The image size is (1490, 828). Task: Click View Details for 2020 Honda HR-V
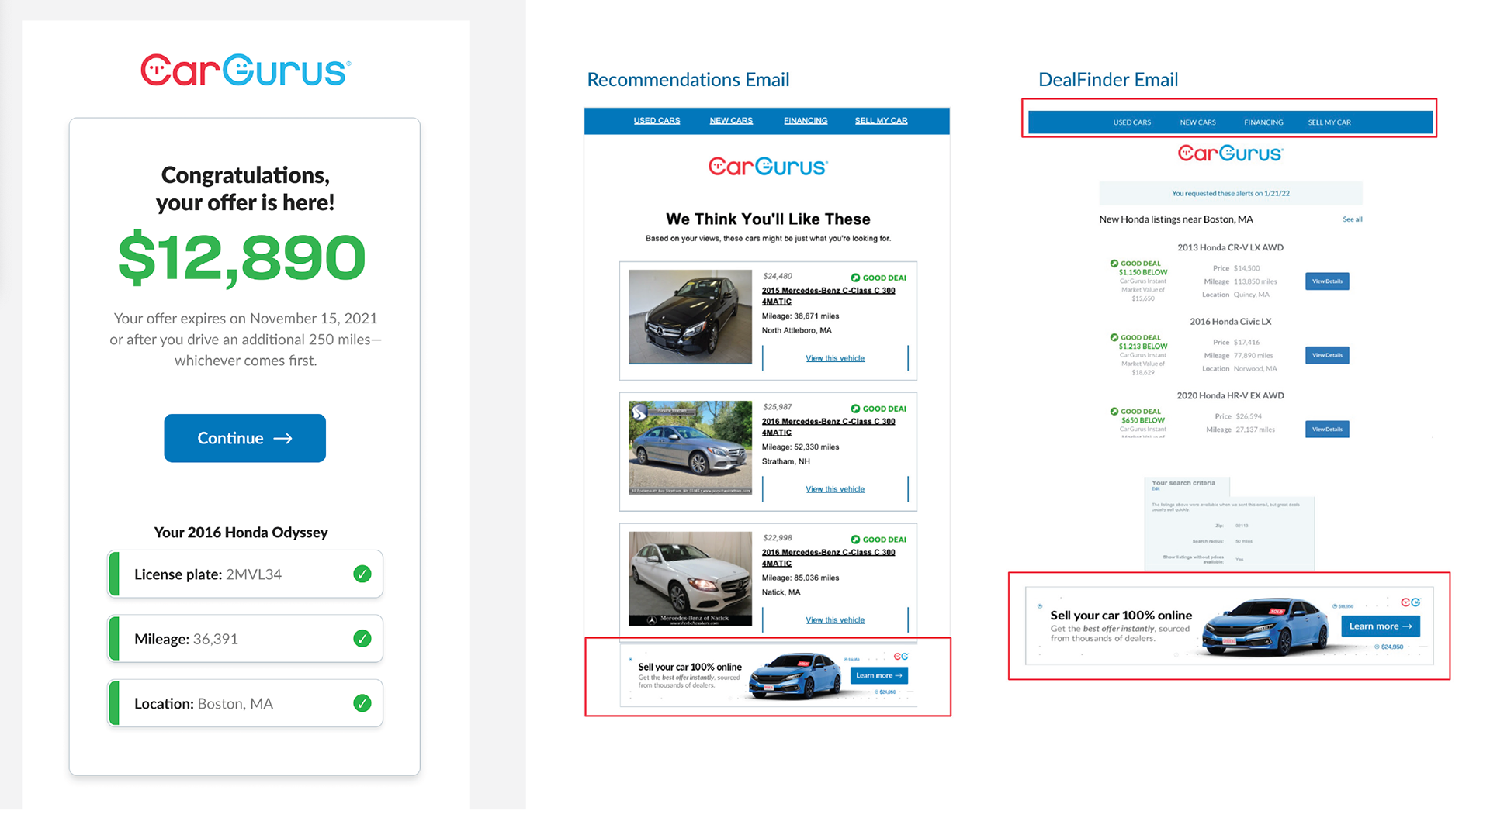tap(1327, 429)
